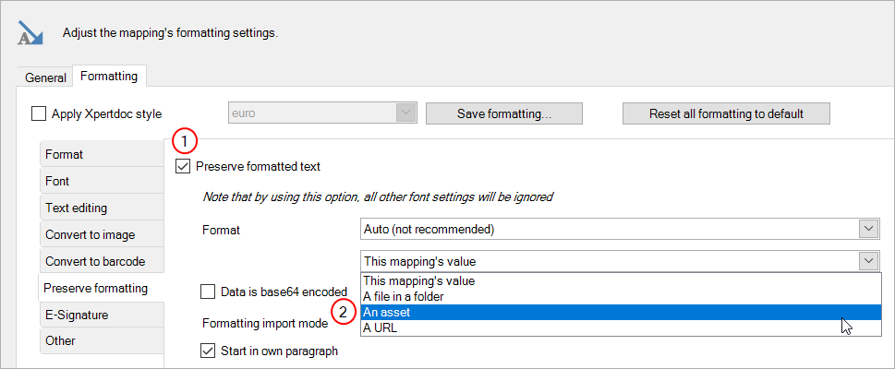Open the euro style dropdown
This screenshot has height=369, width=895.
[x=405, y=113]
